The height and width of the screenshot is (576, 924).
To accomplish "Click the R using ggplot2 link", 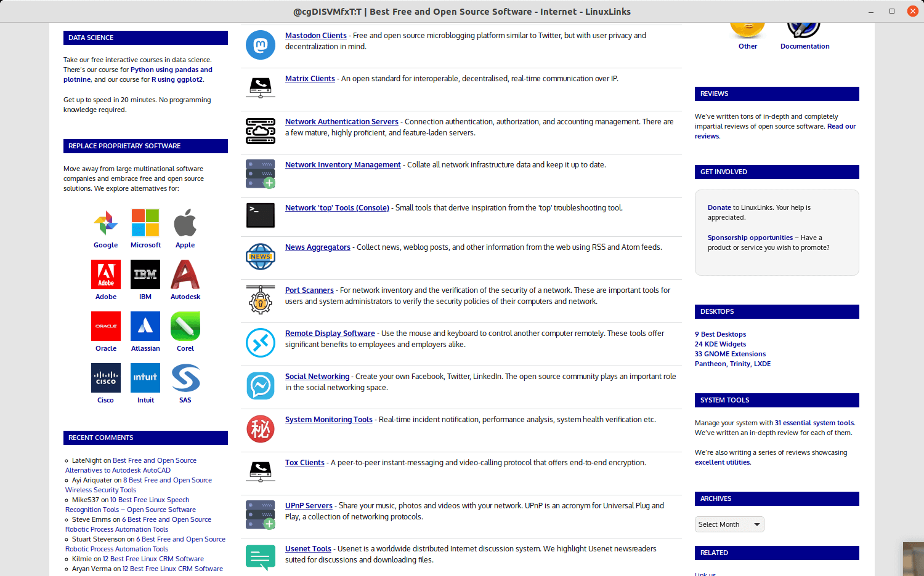I will (177, 80).
